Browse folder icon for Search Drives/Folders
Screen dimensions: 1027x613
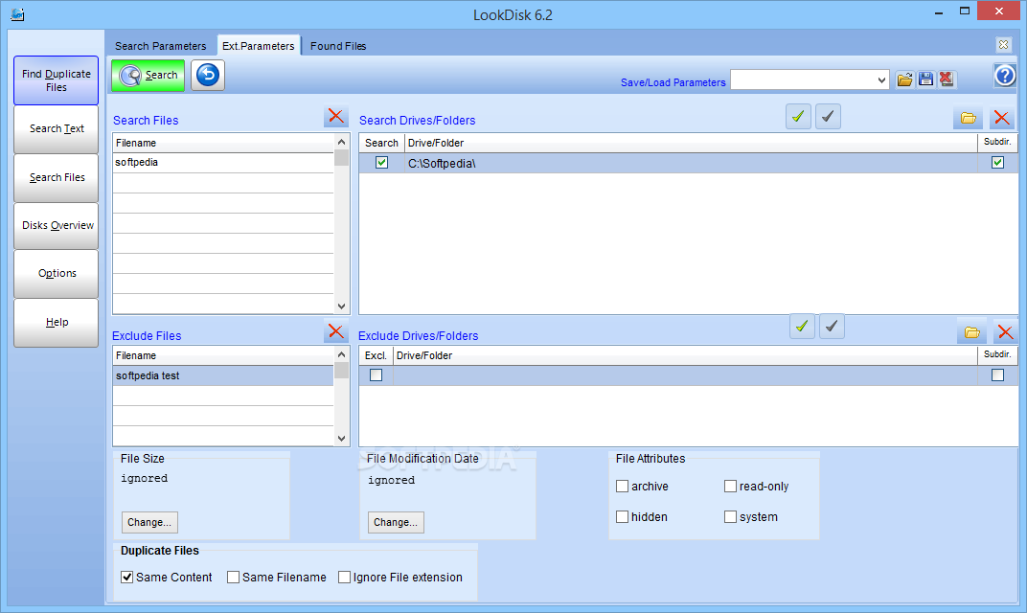pos(968,118)
